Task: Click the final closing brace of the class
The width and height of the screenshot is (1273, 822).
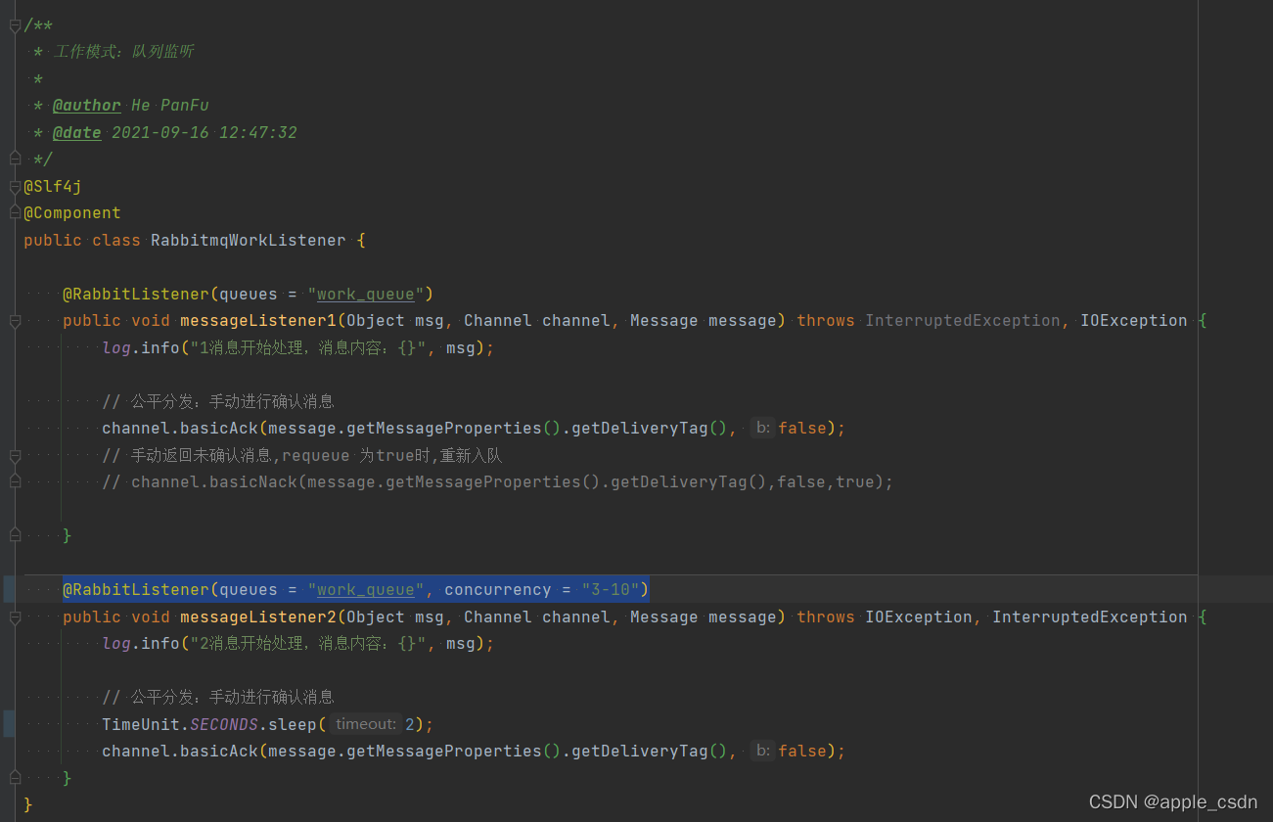Action: (x=28, y=804)
